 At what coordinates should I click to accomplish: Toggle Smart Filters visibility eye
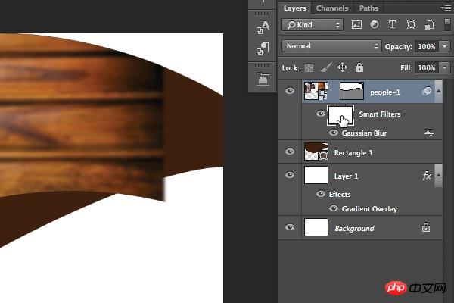[x=321, y=114]
